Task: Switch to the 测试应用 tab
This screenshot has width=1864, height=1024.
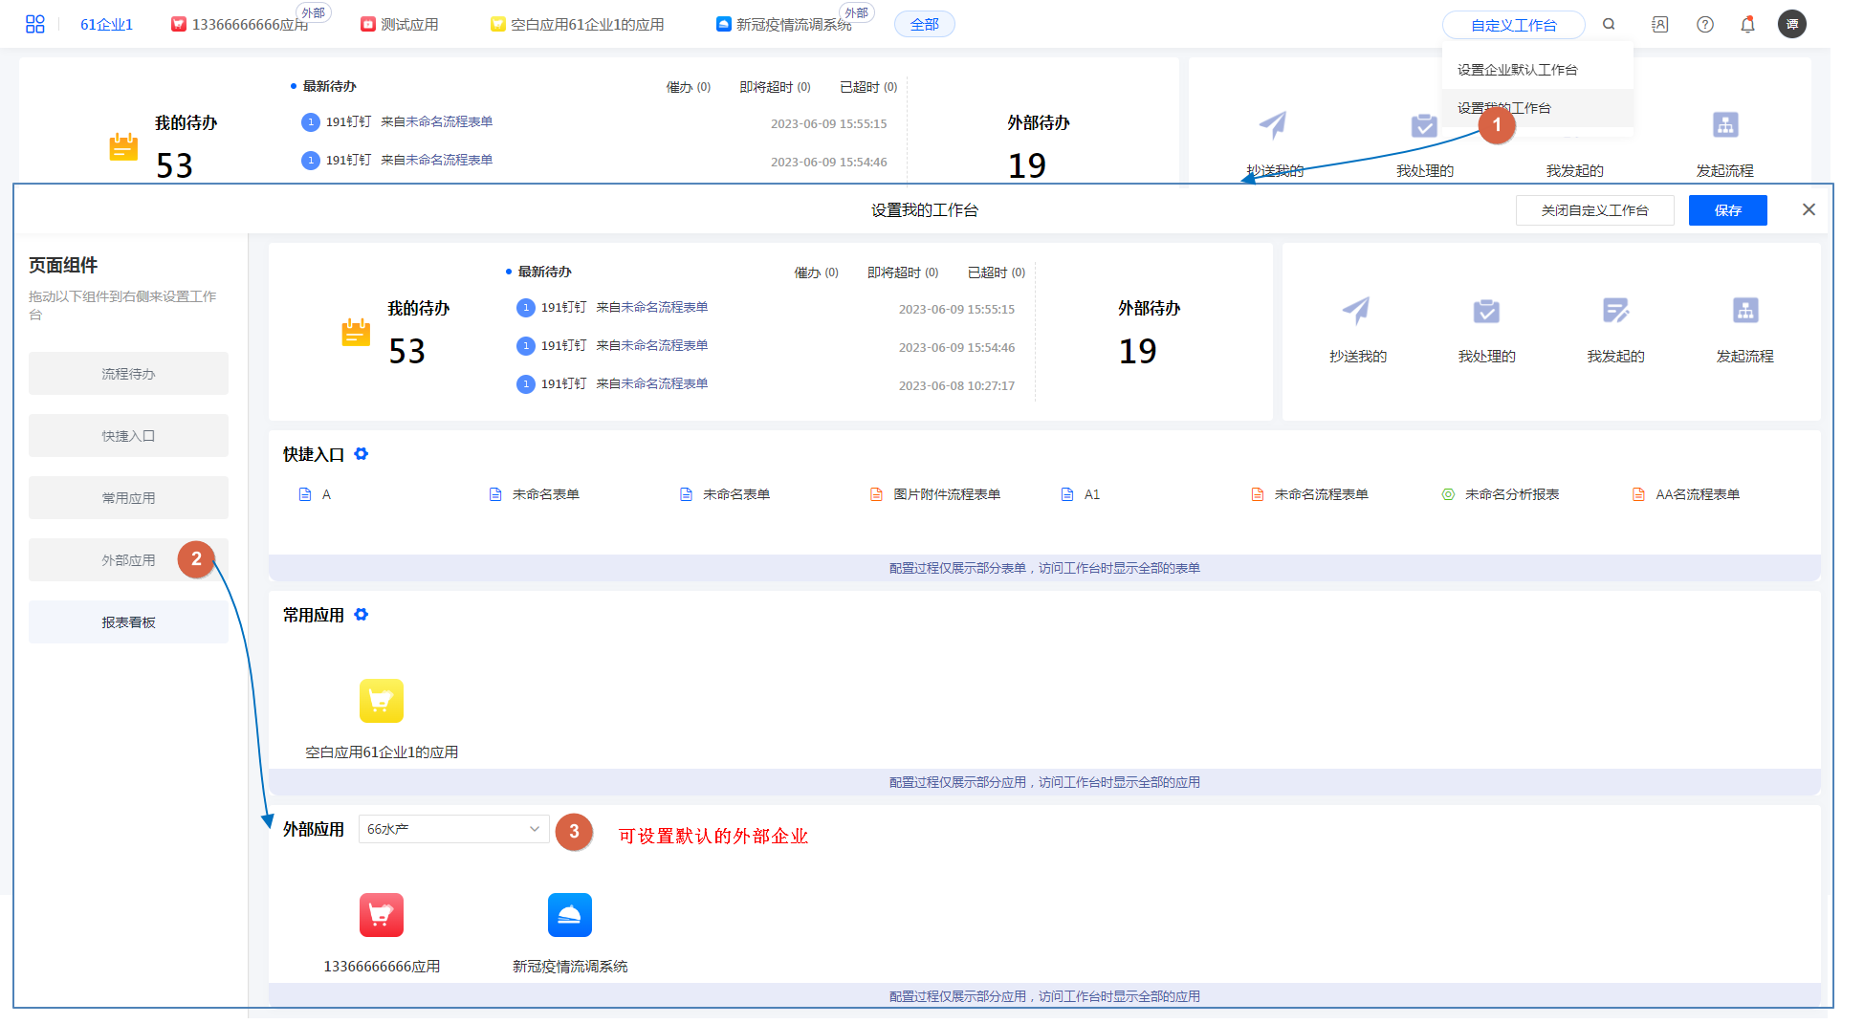Action: point(400,25)
